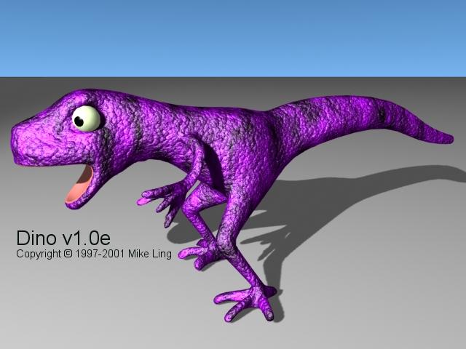
Task: Click the dark striped back of the dinosaur
Action: [306, 116]
